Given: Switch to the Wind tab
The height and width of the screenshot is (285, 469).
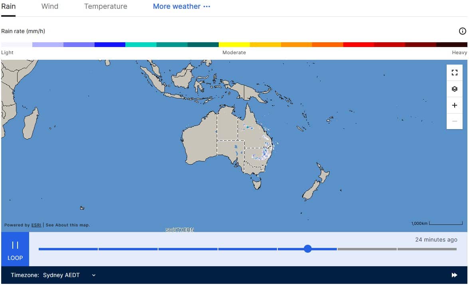Looking at the screenshot, I should tap(50, 6).
